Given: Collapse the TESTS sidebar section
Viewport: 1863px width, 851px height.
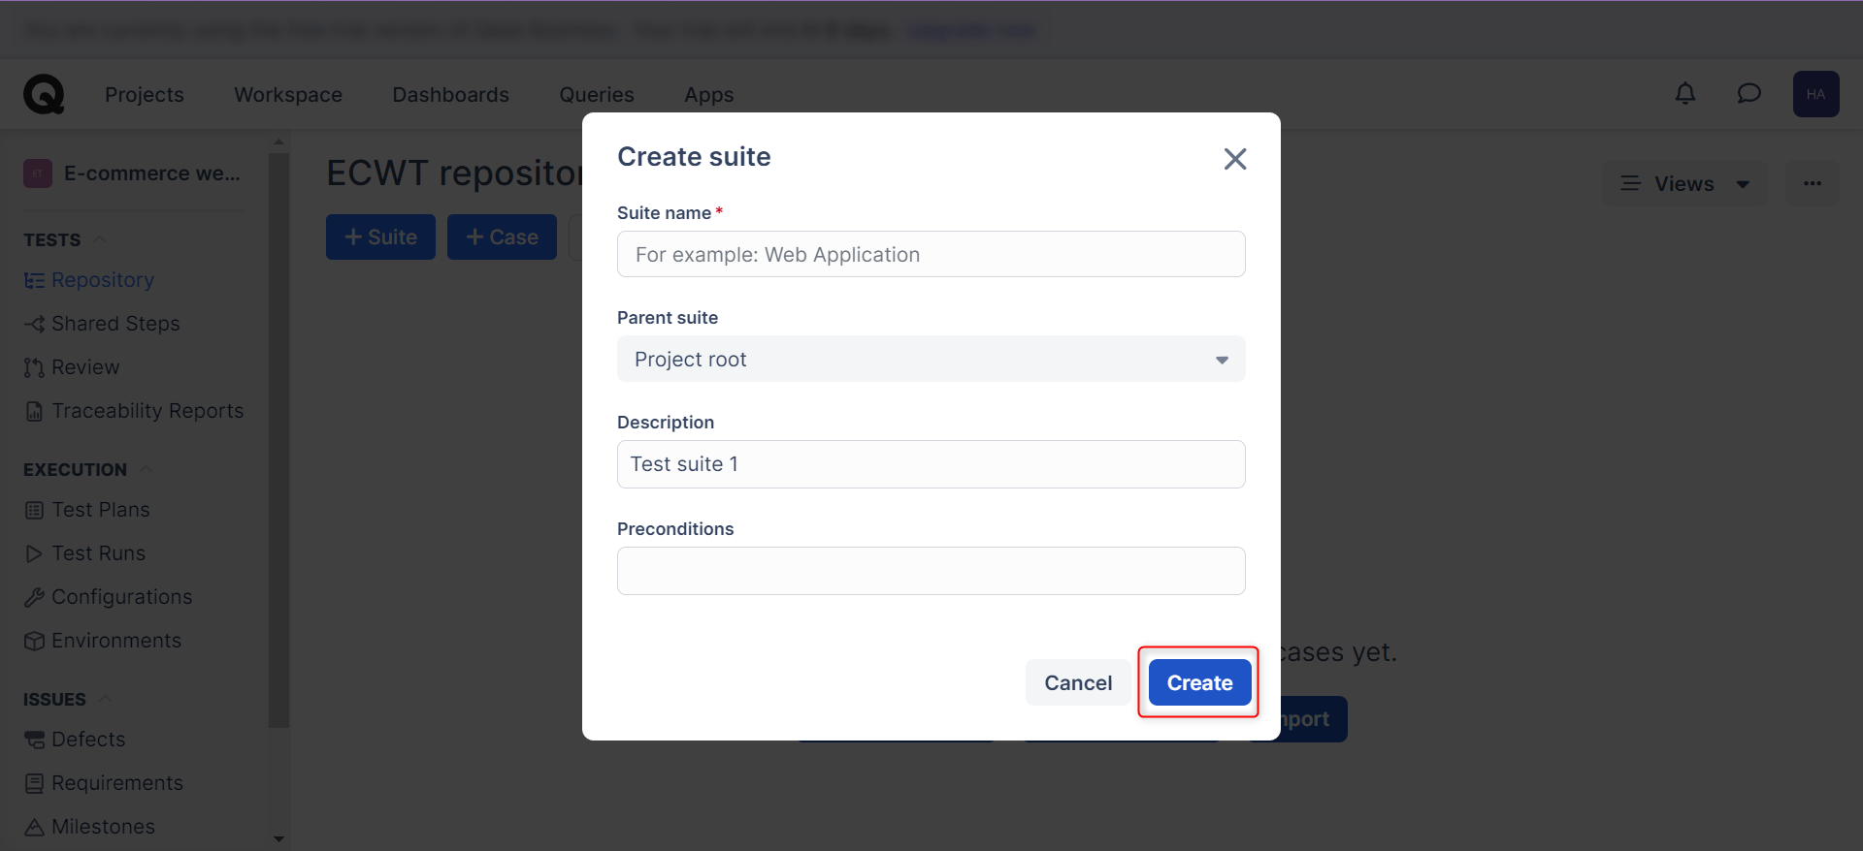Looking at the screenshot, I should 101,240.
